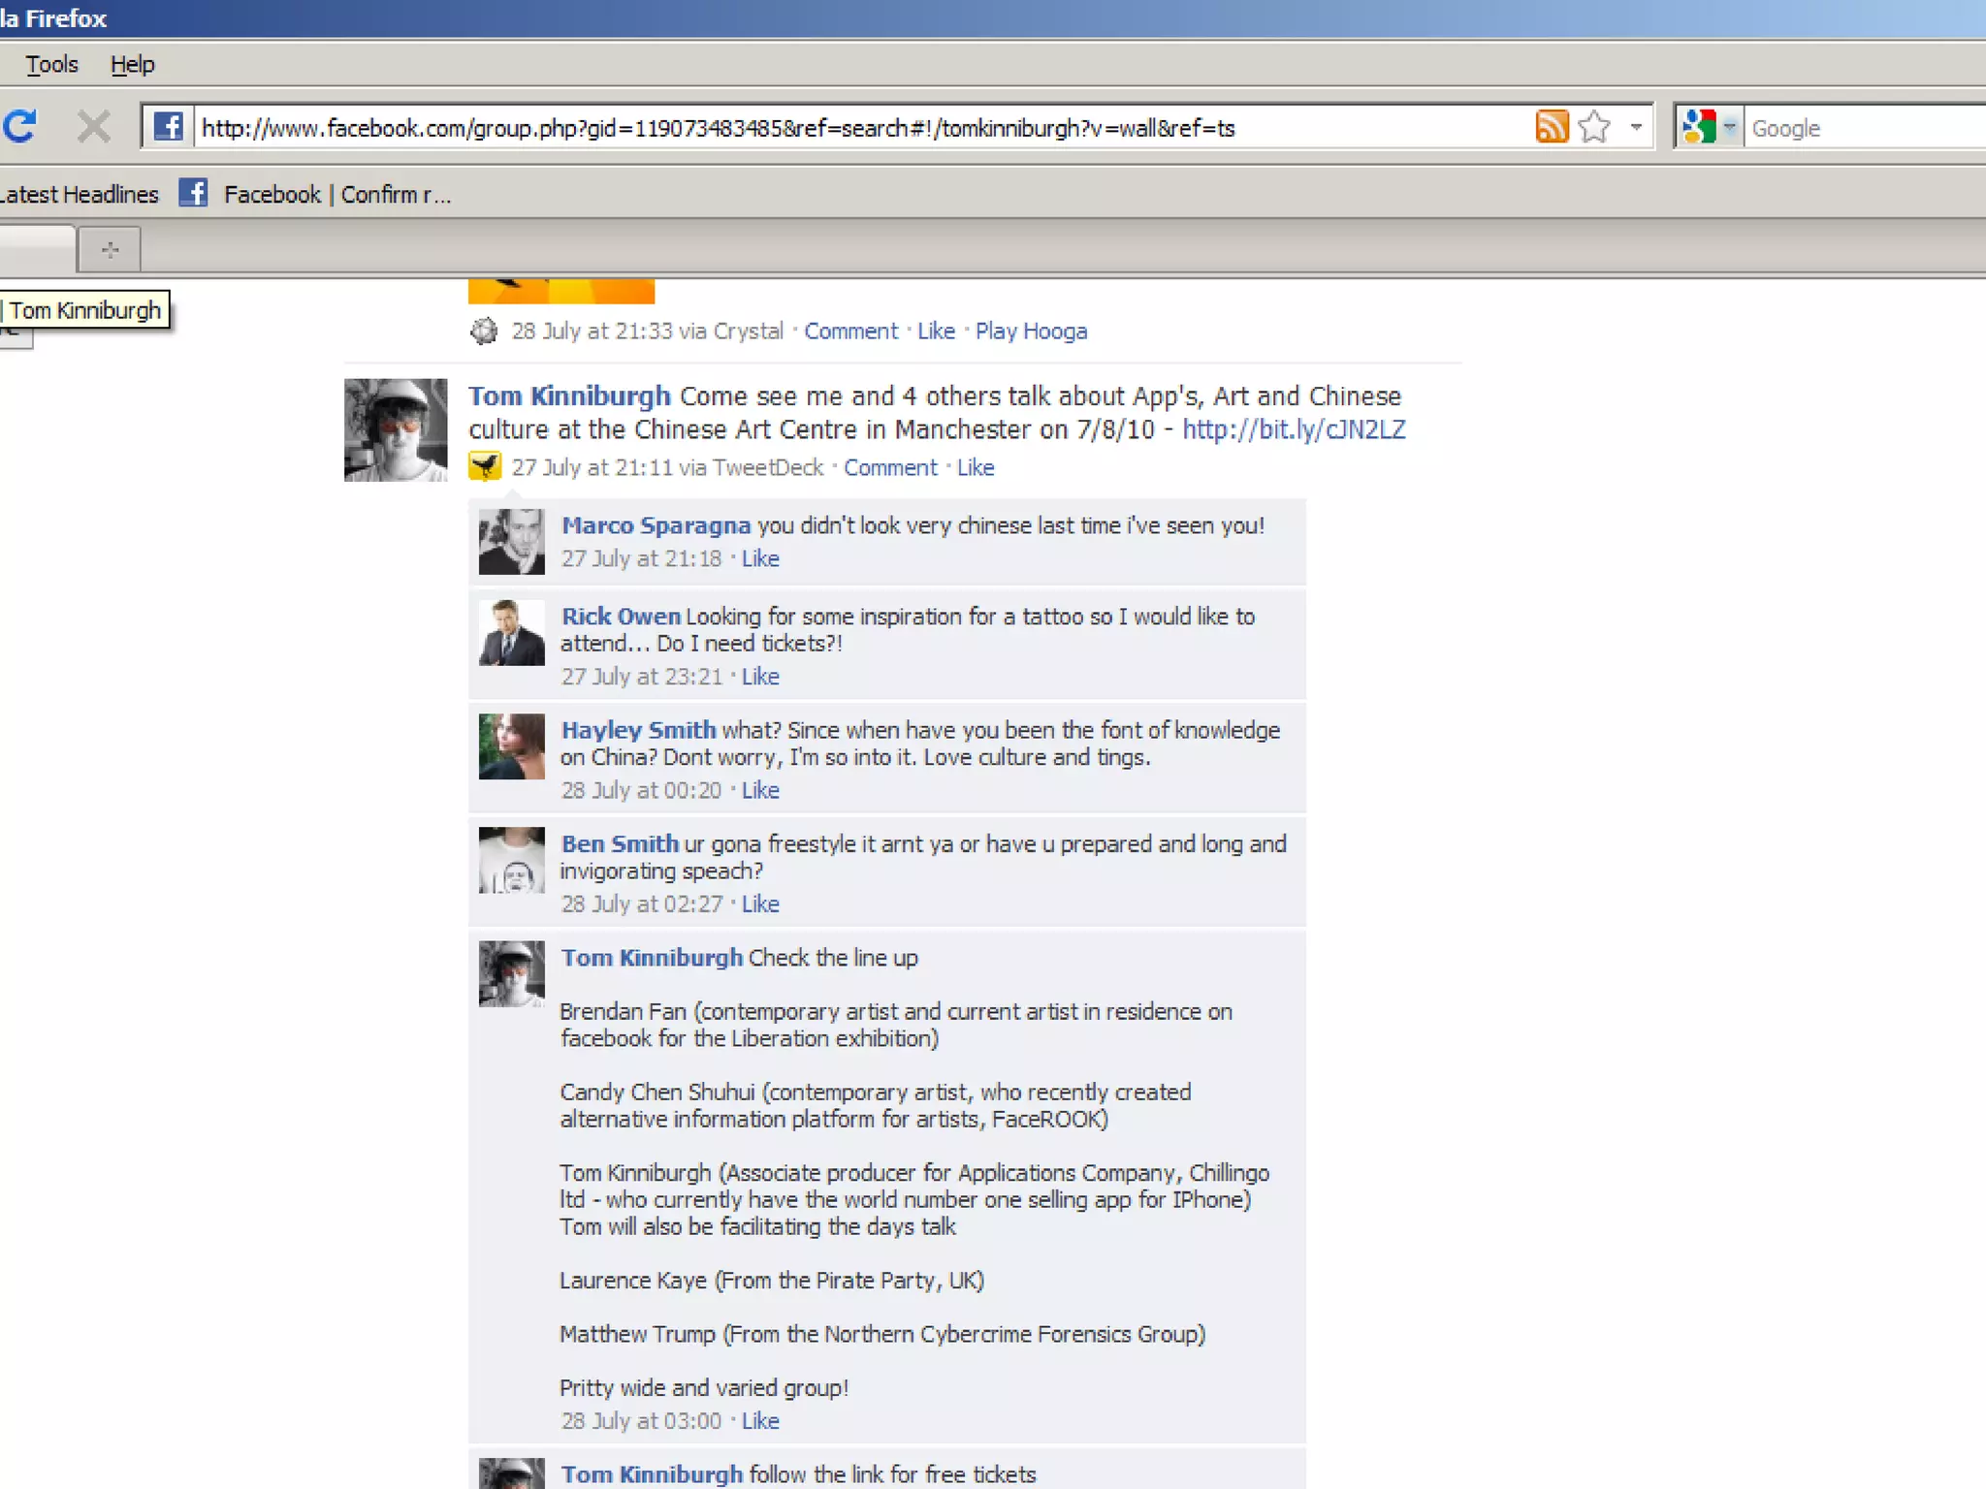
Task: Expand the address bar history dropdown
Action: [x=1636, y=127]
